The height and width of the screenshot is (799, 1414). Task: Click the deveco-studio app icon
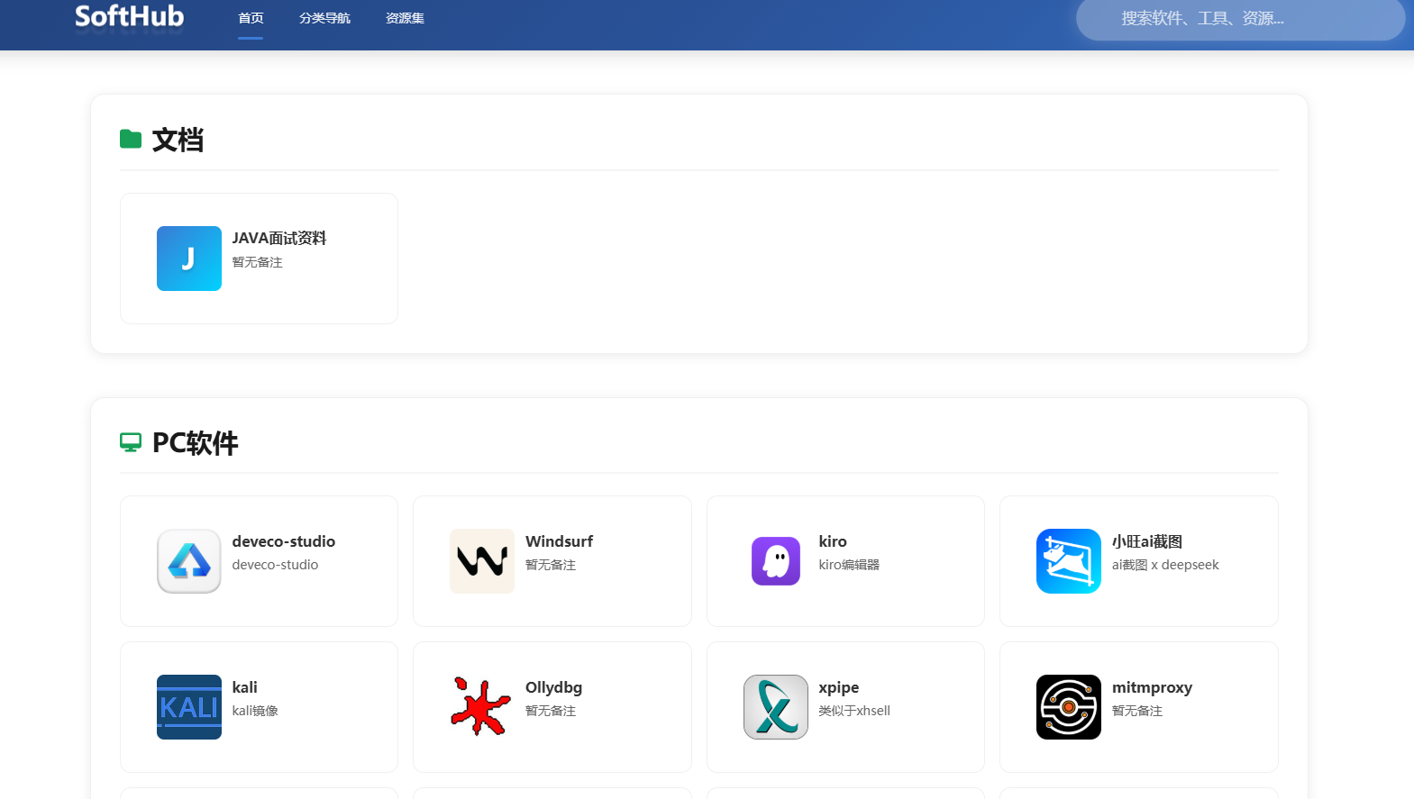[189, 561]
